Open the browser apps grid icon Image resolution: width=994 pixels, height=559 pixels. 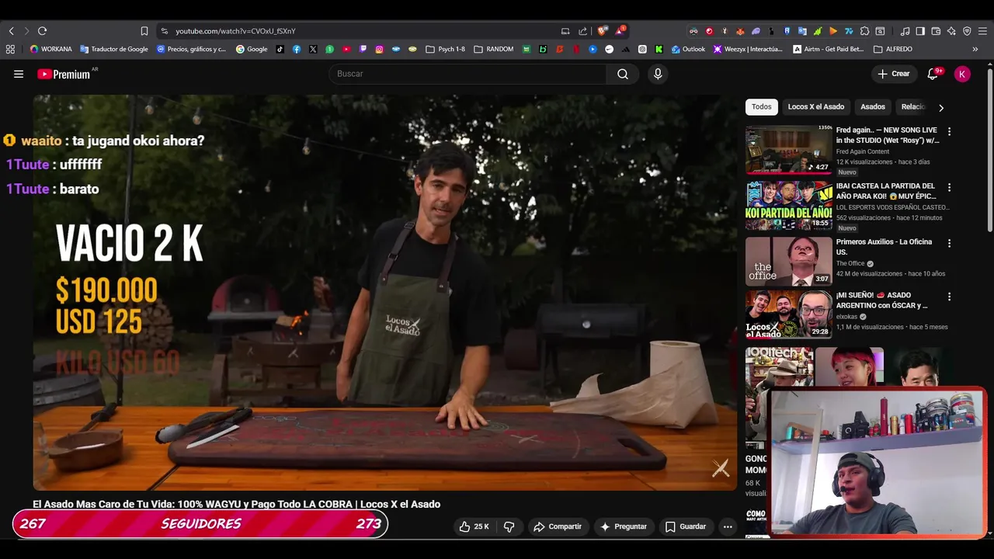click(x=10, y=49)
